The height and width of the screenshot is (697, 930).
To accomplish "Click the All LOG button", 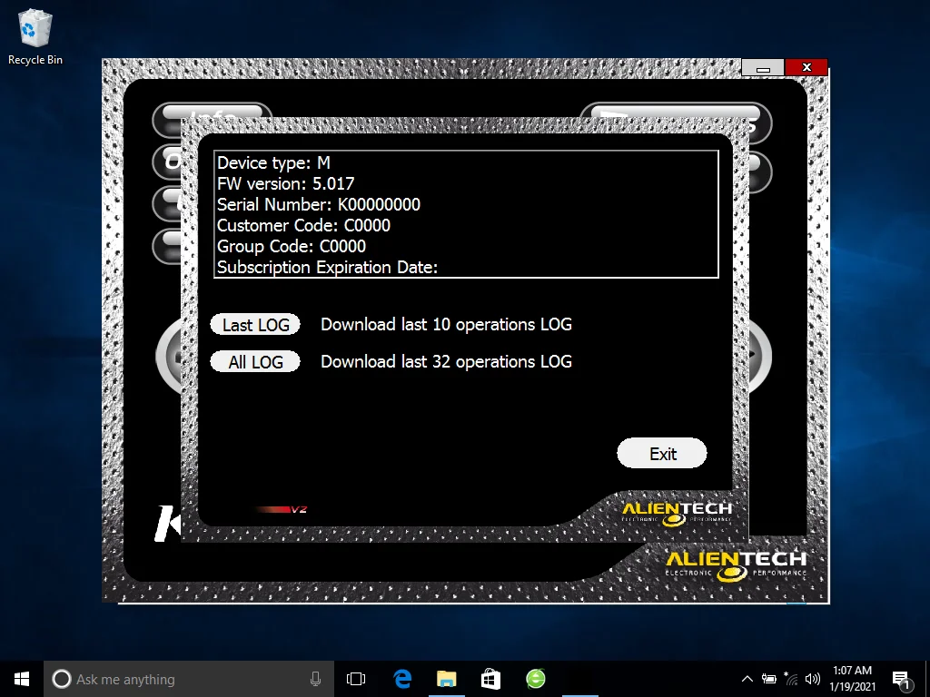I will (x=255, y=361).
